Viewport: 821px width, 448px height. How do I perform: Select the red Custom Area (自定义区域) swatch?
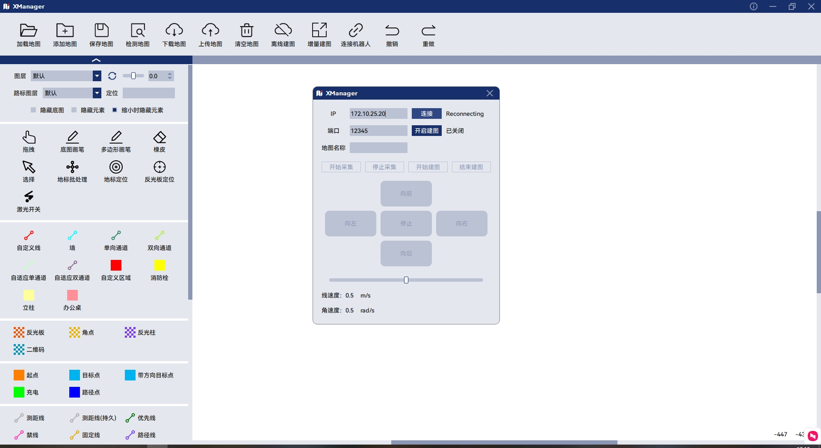(x=116, y=265)
